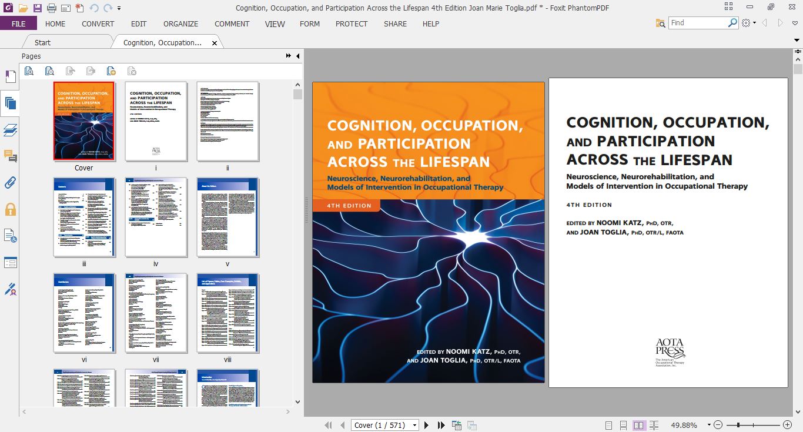Open the Fields panel icon
The image size is (803, 432).
point(10,262)
